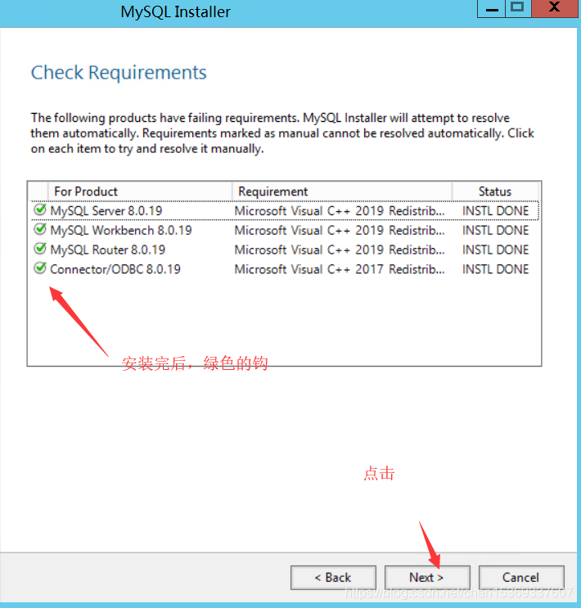Click the green check icon beside MySQL Server 8.0.19
This screenshot has height=608, width=581.
pos(39,209)
